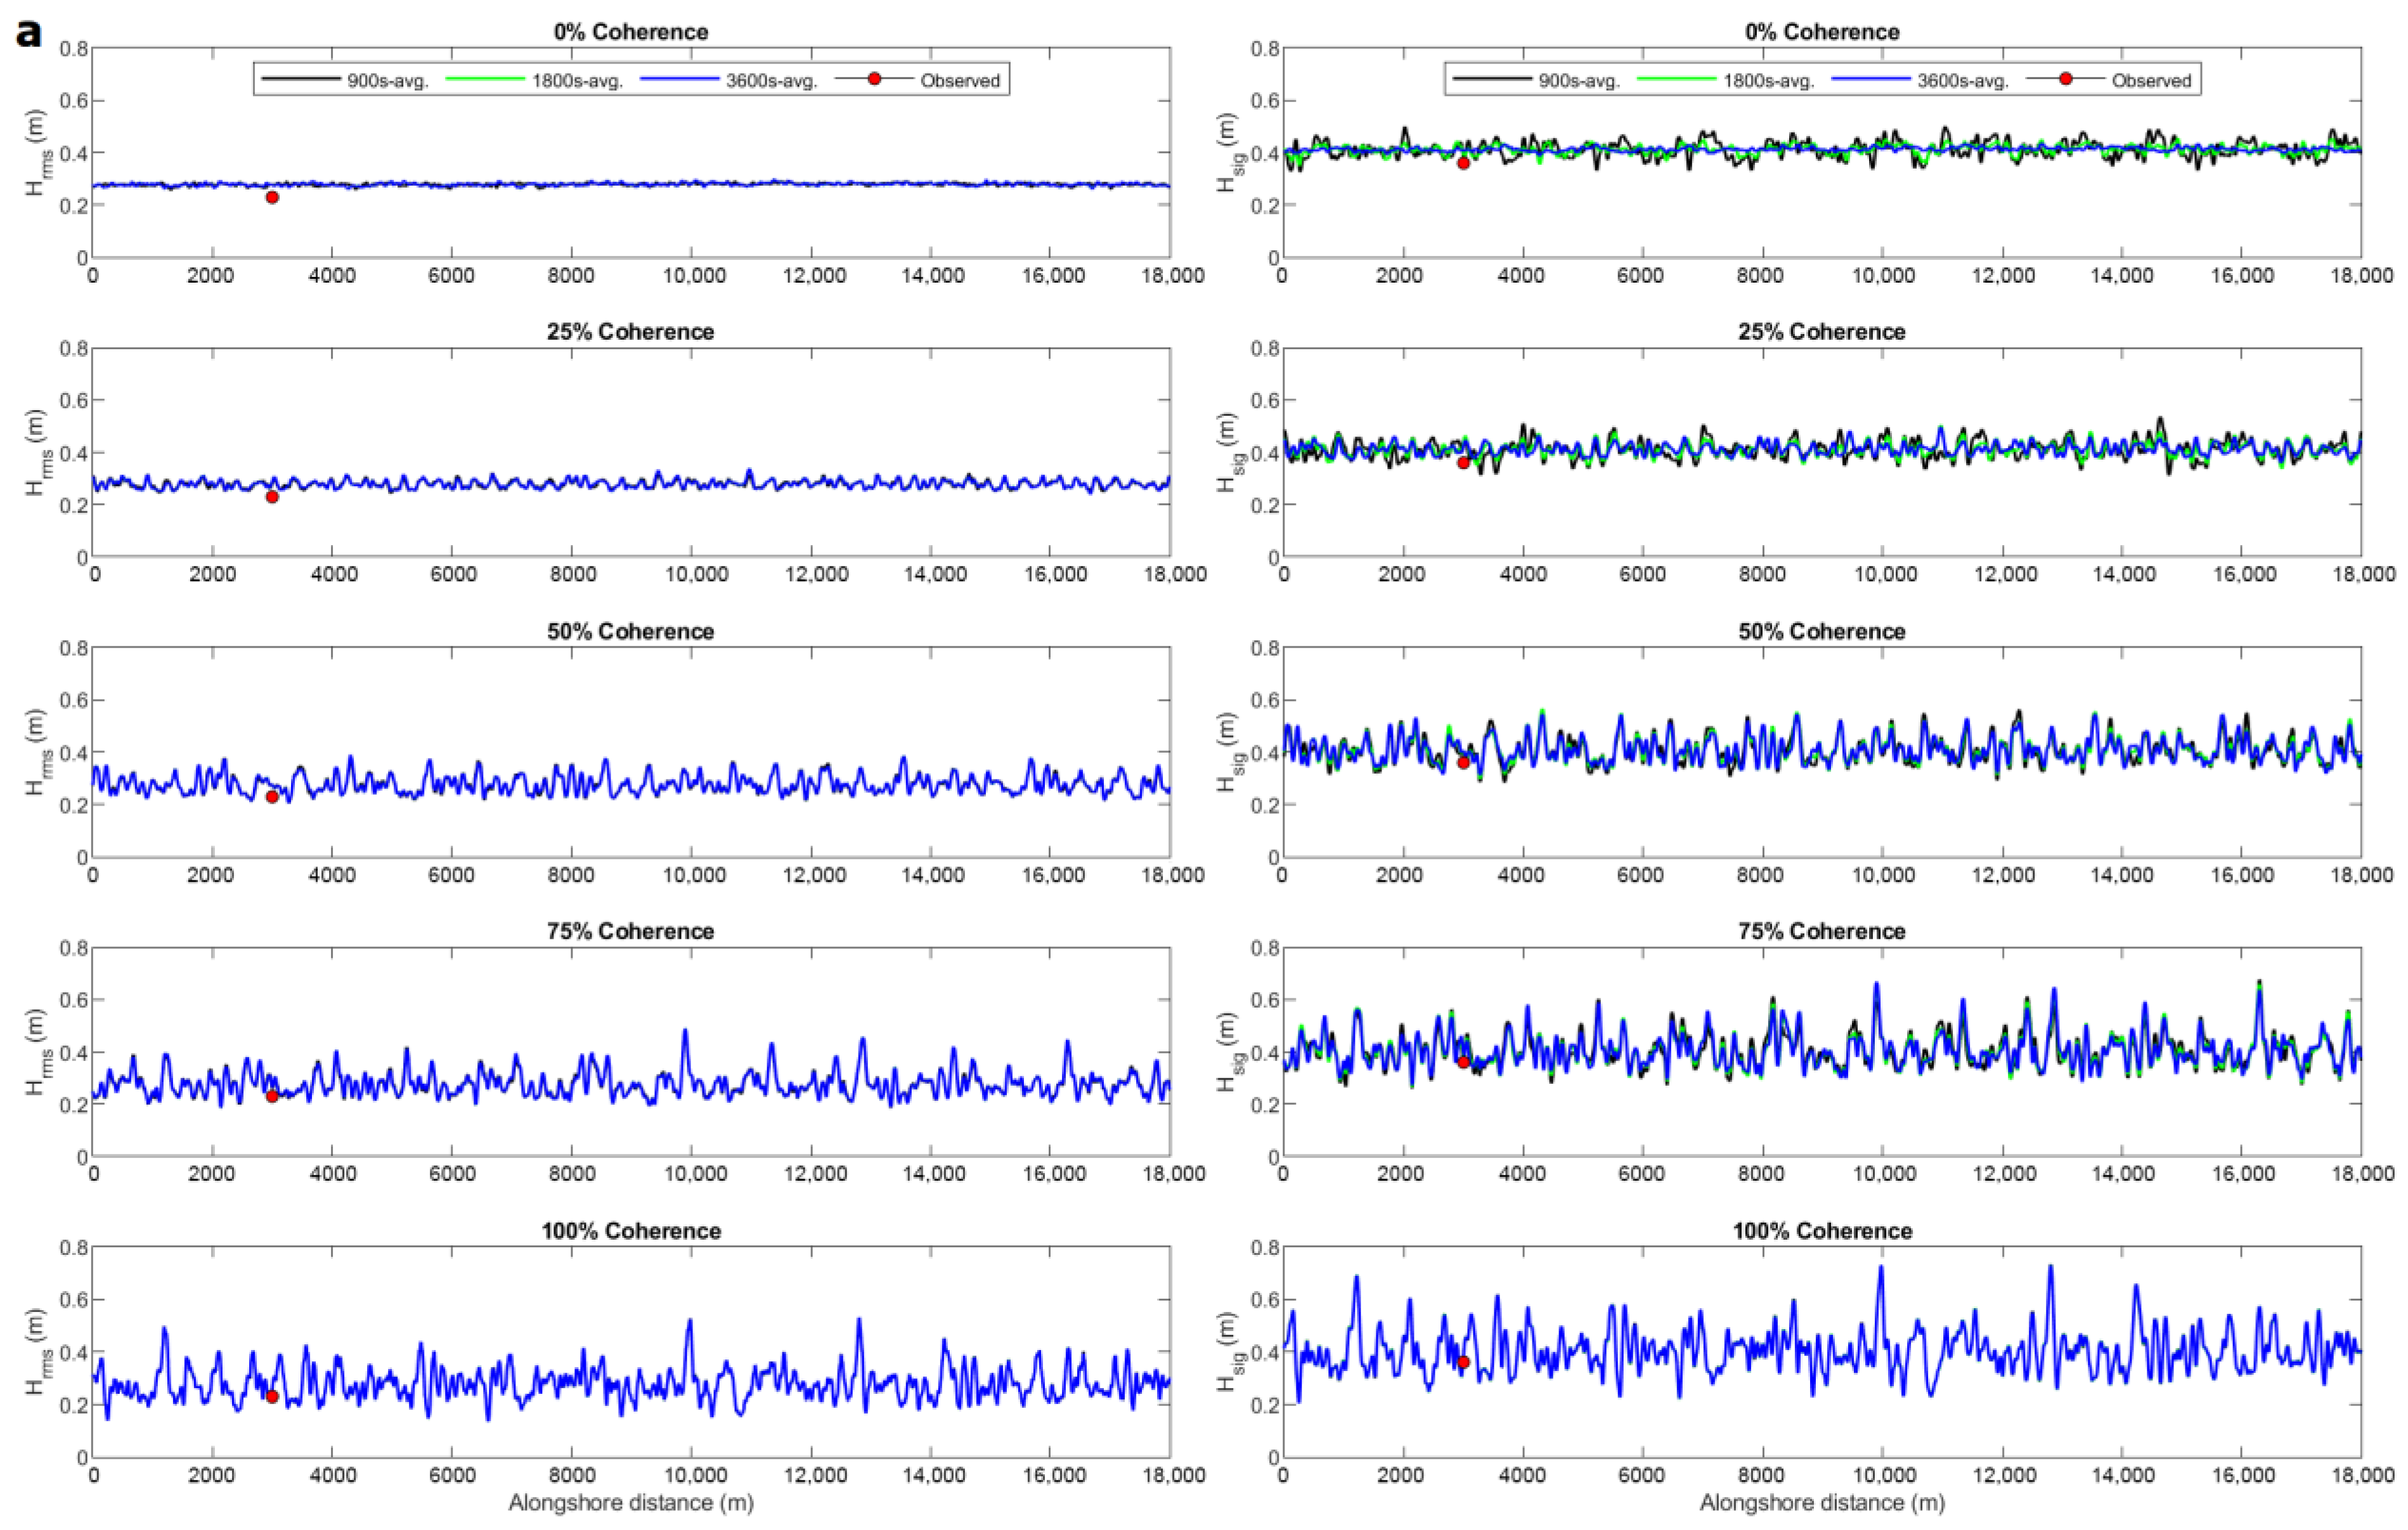This screenshot has height=1530, width=2408.
Task: Click red observed dot in left 0% Coherence plot
Action: click(x=272, y=198)
